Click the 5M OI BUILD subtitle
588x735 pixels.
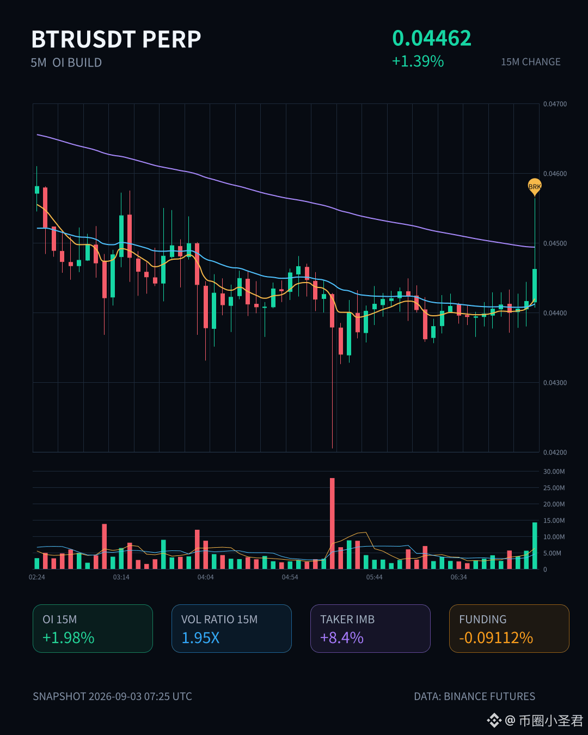(x=66, y=63)
